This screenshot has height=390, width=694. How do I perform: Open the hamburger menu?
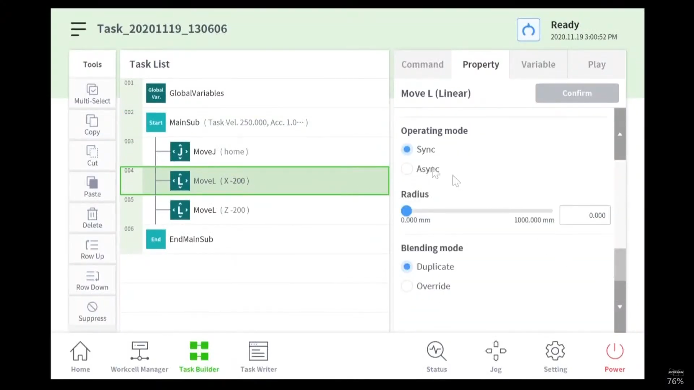78,29
